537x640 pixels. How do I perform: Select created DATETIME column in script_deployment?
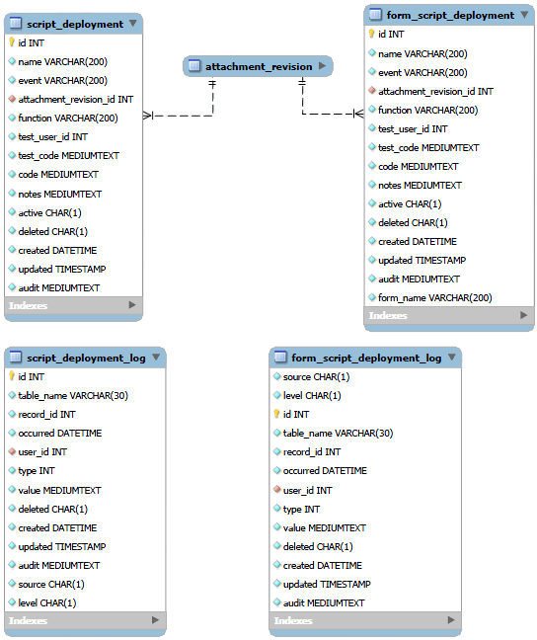(57, 250)
